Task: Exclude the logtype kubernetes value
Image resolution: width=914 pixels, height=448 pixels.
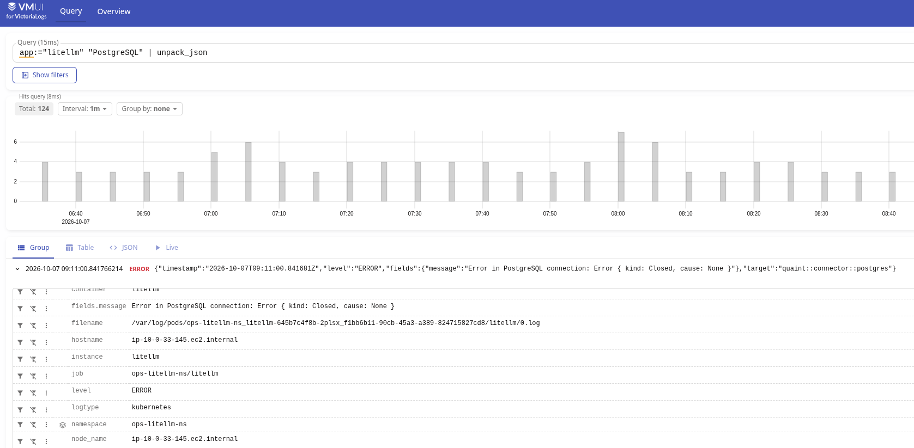Action: click(x=33, y=410)
